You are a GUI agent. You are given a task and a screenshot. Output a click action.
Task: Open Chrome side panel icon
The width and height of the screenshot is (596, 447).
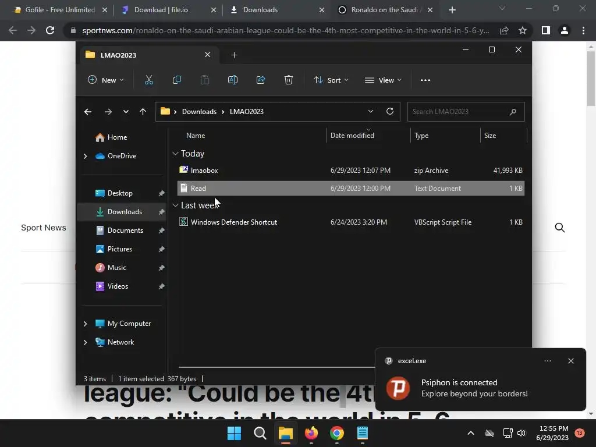pos(546,30)
